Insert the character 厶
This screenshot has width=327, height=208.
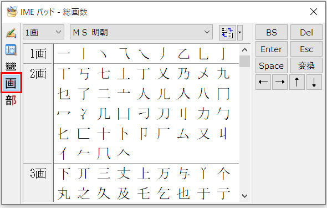183,134
